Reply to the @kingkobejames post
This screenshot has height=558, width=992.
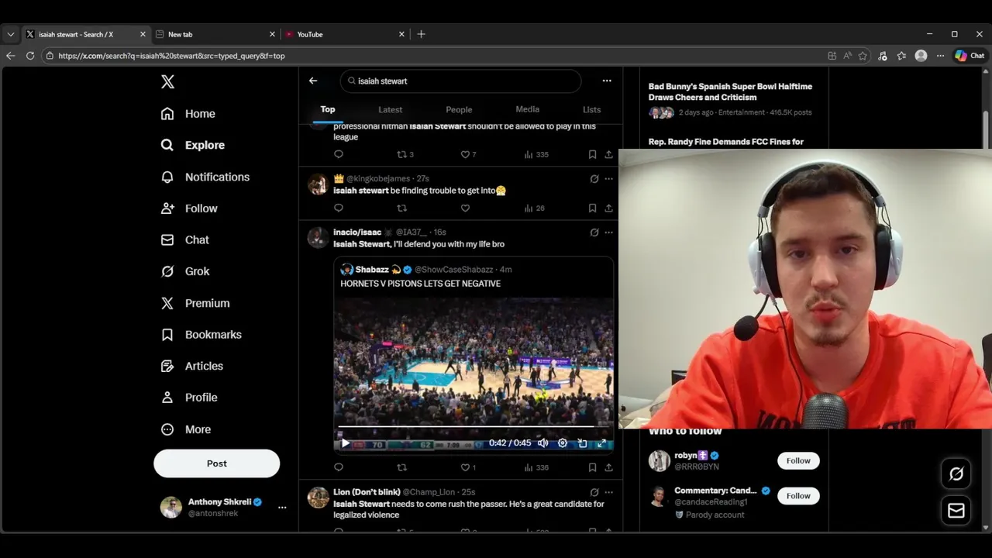(339, 208)
